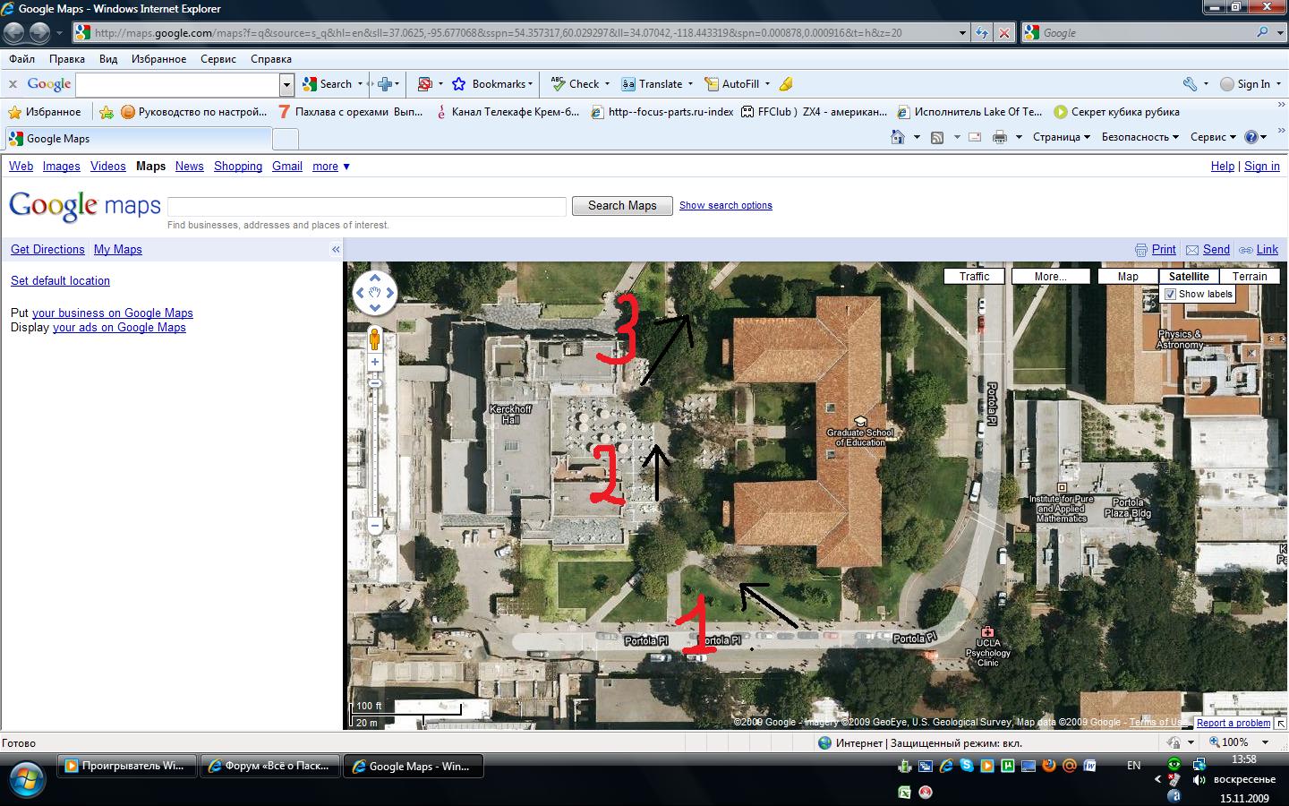Click the IE Home icon
This screenshot has width=1289, height=806.
pyautogui.click(x=898, y=137)
